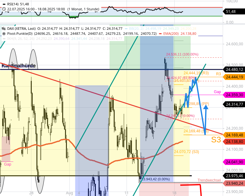Click Fibonacci label 24.424,97 (61,80%)
Viewport: 245px width, 196px height.
181,78
